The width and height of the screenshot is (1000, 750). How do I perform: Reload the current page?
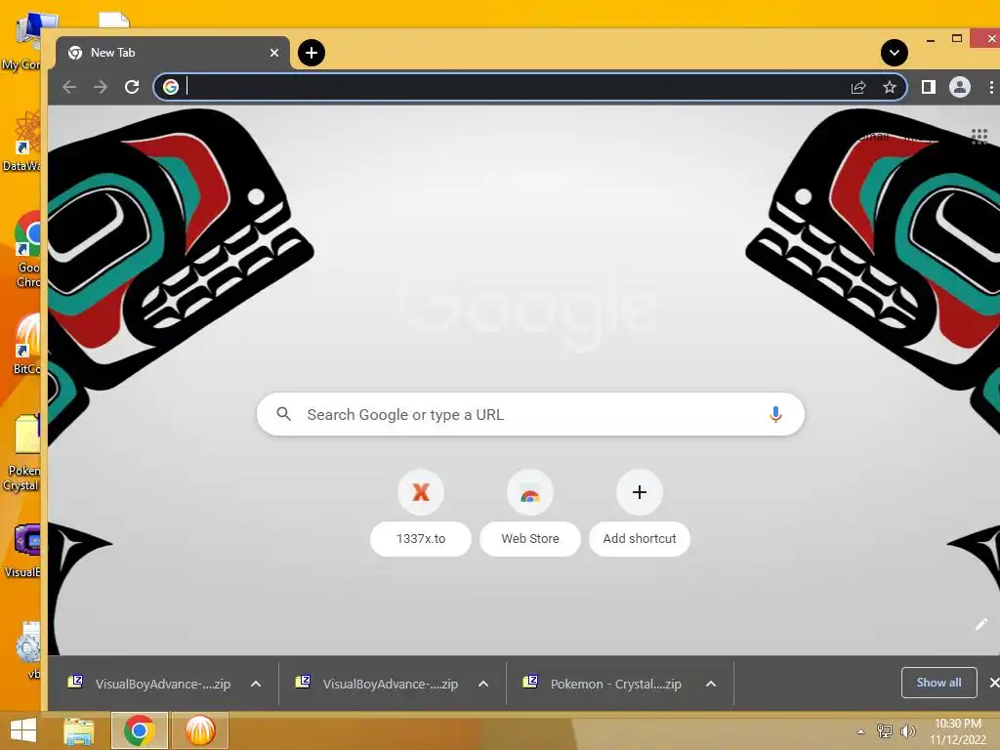(x=132, y=87)
